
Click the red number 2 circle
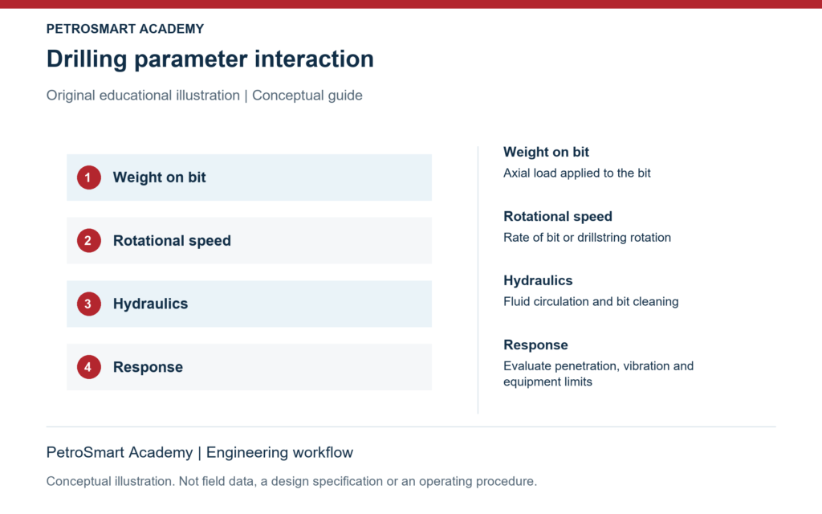tap(88, 241)
